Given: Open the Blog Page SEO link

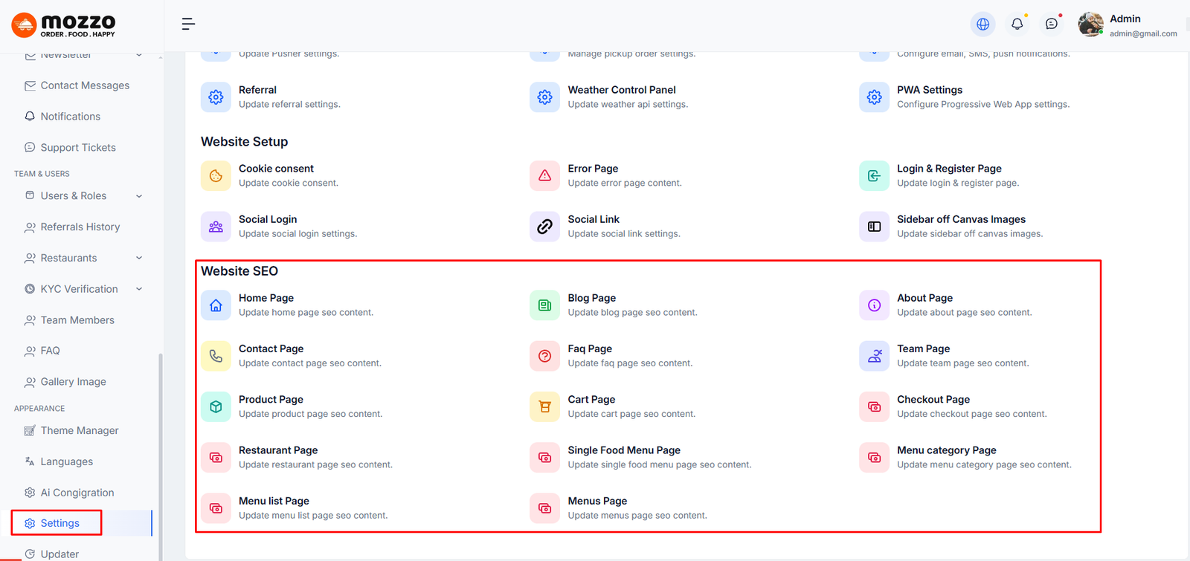Looking at the screenshot, I should (591, 298).
